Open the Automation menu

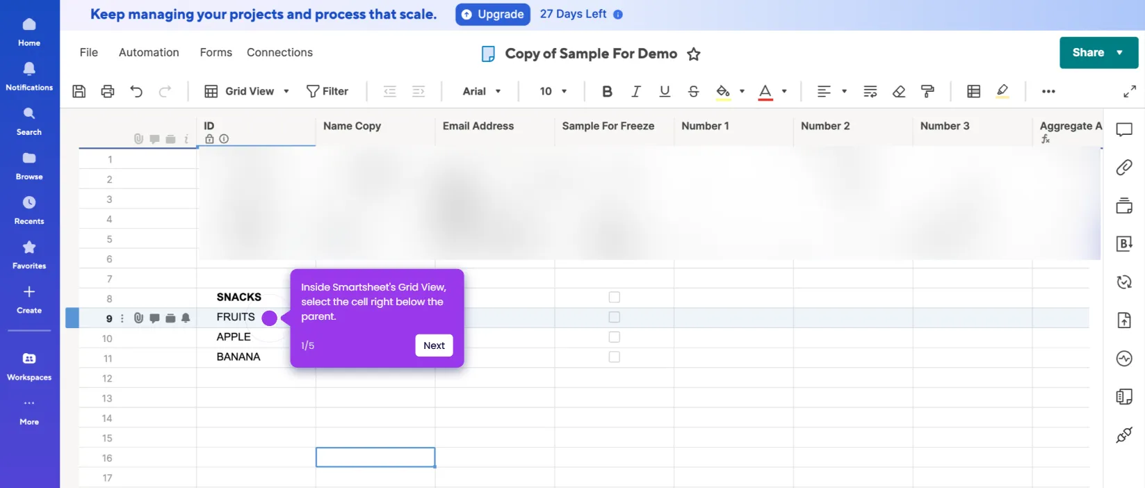pos(149,53)
